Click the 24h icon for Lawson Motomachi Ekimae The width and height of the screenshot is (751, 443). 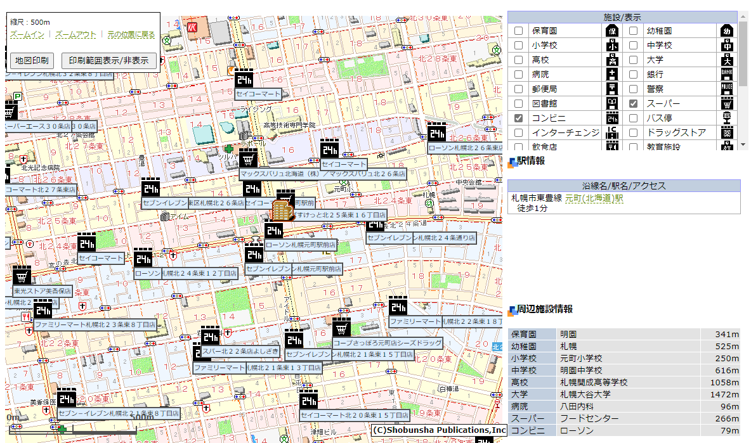coord(274,230)
